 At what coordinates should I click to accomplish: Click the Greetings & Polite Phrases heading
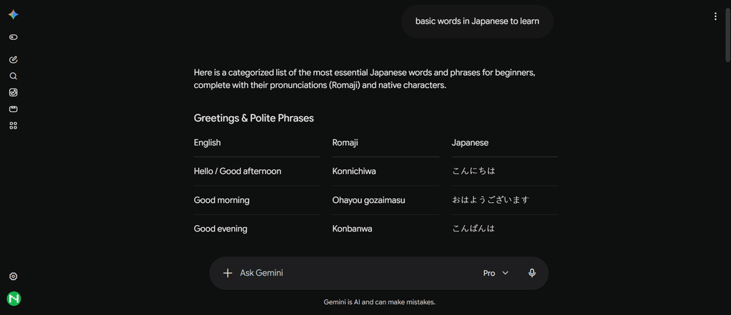pyautogui.click(x=253, y=118)
